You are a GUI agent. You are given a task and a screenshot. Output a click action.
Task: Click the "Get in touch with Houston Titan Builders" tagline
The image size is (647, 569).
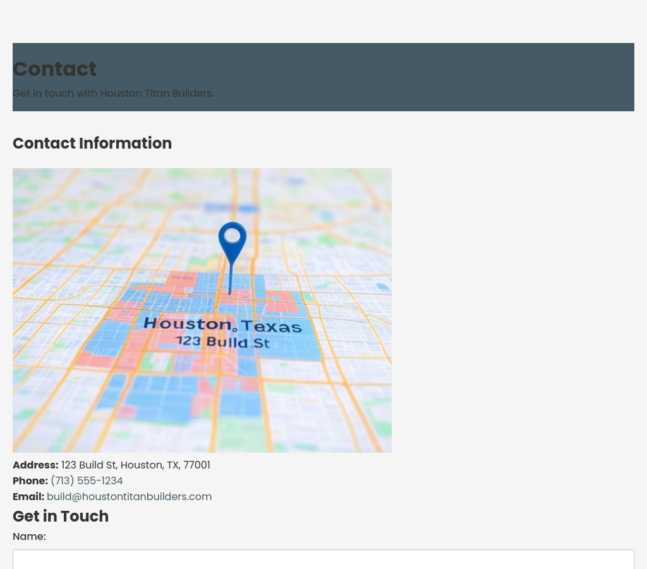(113, 94)
